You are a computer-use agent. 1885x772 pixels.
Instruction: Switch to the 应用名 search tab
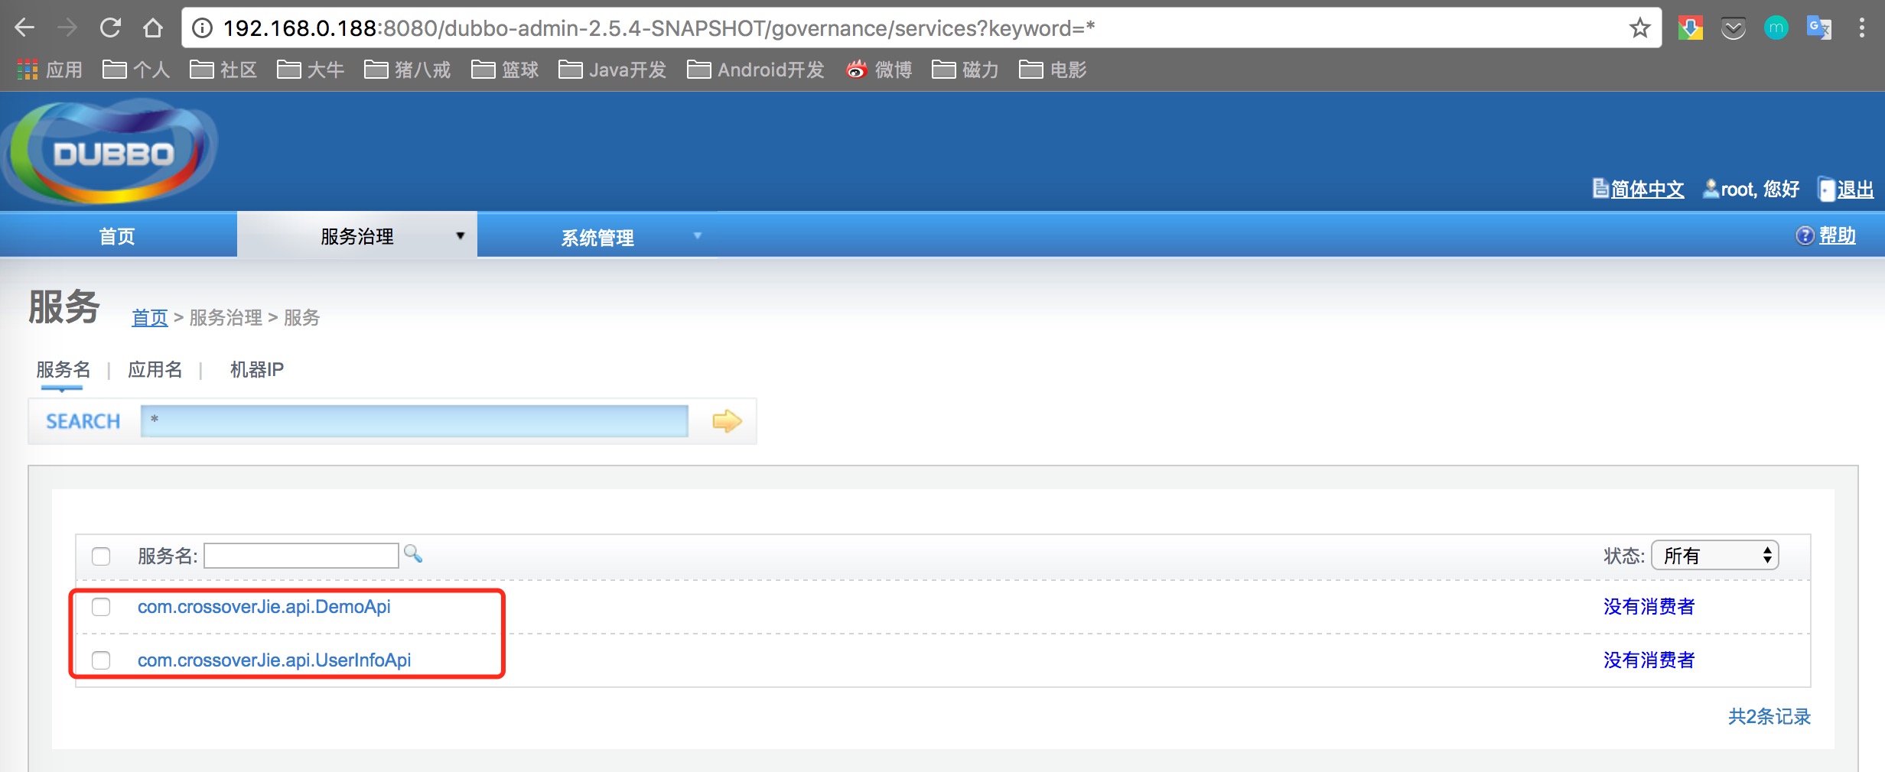(155, 370)
